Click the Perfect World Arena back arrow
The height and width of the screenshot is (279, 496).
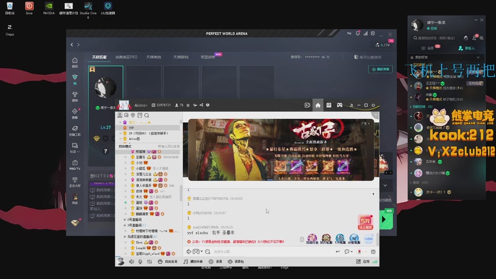tap(72, 45)
